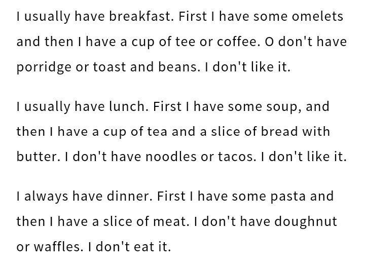Click the word "omelets" in first line
Viewport: 365px width, 267px height.
317,16
